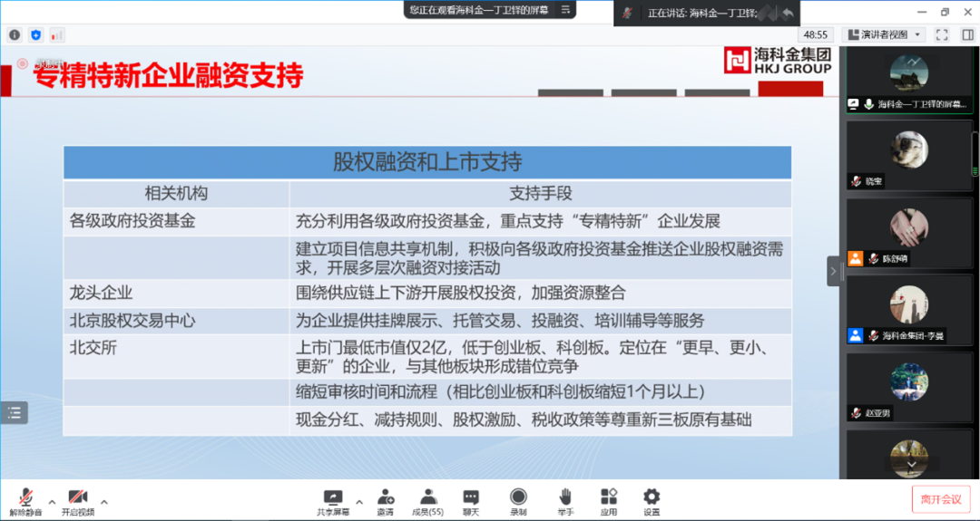Toggle the participant sidebar panel icon
This screenshot has height=521, width=980.
pos(967,34)
